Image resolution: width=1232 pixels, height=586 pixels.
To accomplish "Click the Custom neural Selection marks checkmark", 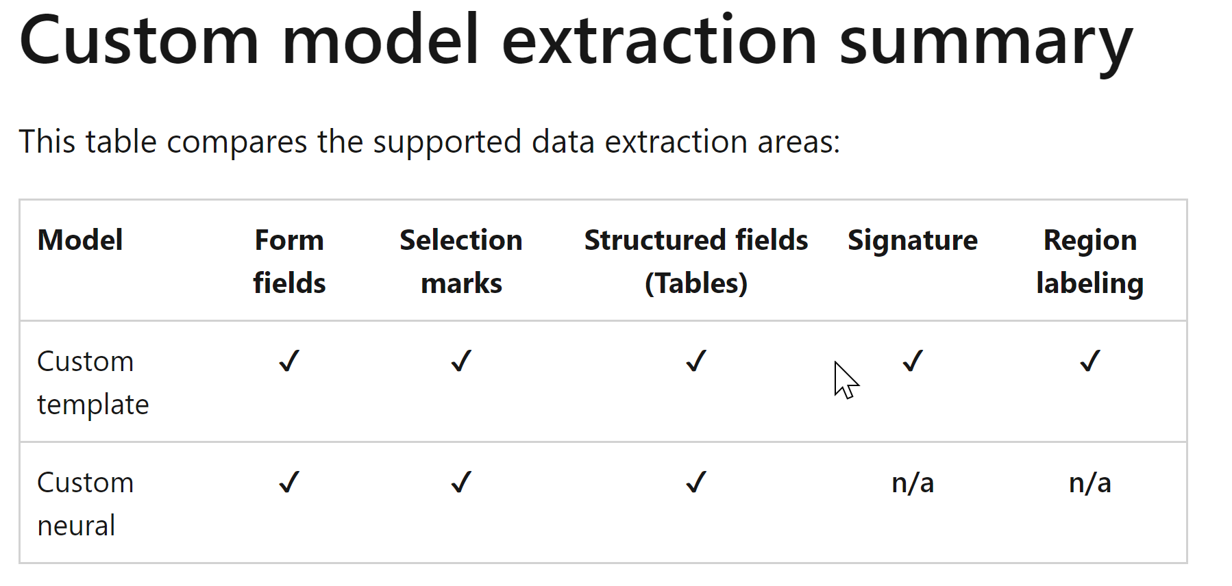I will click(x=461, y=483).
